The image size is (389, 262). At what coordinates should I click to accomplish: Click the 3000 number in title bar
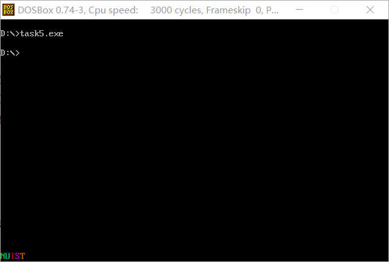161,10
